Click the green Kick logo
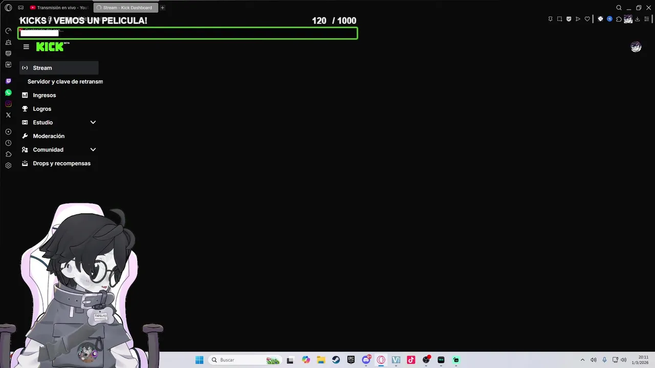655x368 pixels. coord(50,47)
